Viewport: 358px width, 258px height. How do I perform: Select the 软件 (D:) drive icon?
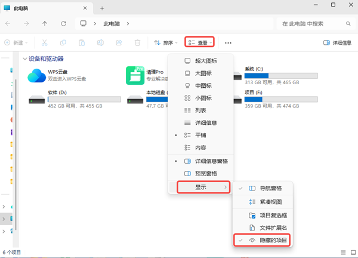tap(36, 100)
